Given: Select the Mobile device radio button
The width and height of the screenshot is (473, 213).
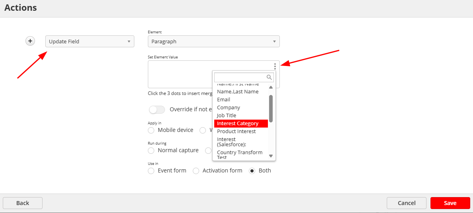Looking at the screenshot, I should click(x=151, y=130).
